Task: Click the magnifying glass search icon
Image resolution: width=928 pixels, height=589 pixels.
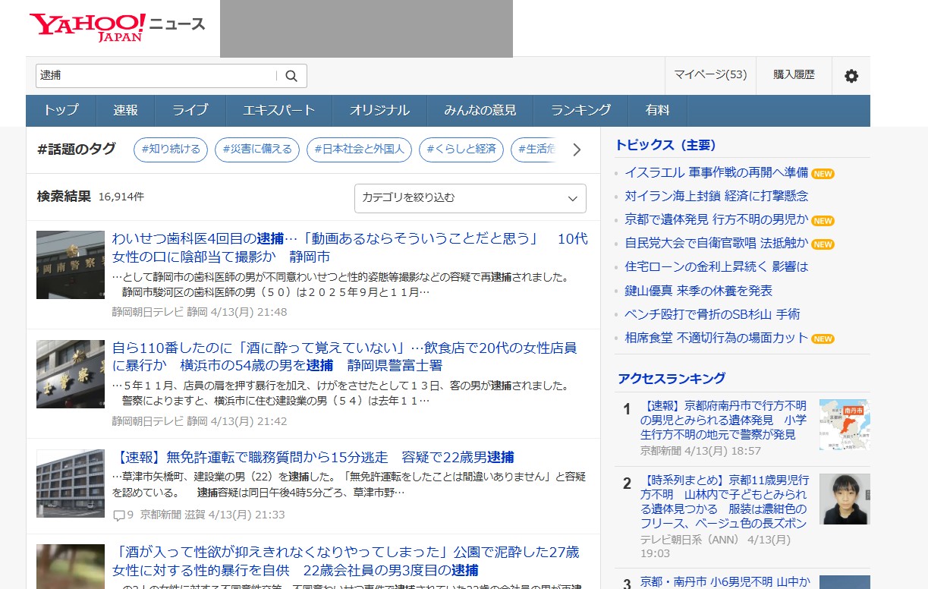Action: (291, 76)
